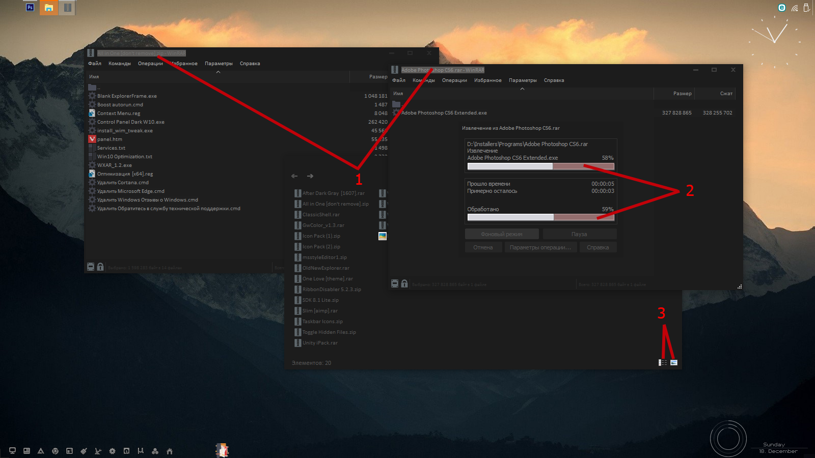Open the battery tray icon
The height and width of the screenshot is (458, 815).
[806, 8]
